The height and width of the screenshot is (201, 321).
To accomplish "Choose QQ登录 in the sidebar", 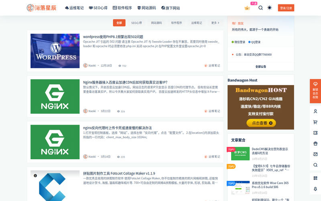I will pos(254,42).
